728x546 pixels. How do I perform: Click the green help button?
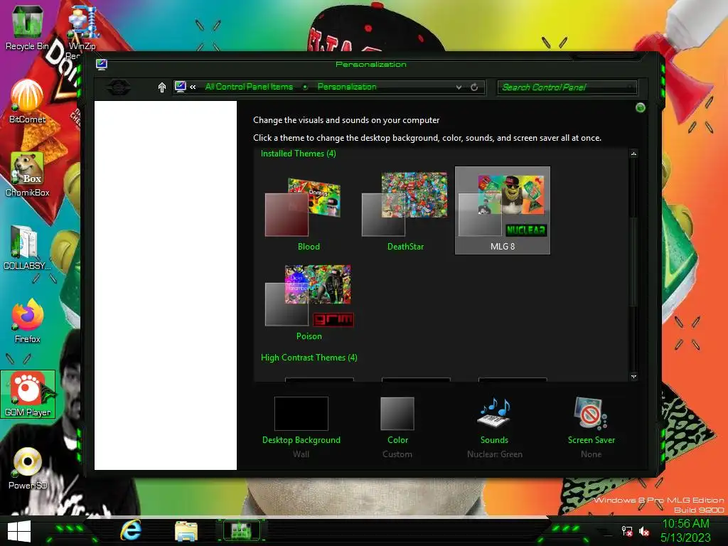point(641,108)
